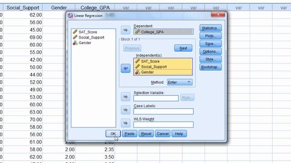The height and width of the screenshot is (163, 291).
Task: Select the Social_Support column header
Action: click(23, 8)
